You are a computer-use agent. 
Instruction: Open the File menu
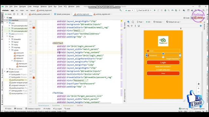(7, 6)
